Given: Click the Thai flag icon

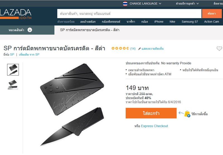Looking at the screenshot, I should 125,4.
